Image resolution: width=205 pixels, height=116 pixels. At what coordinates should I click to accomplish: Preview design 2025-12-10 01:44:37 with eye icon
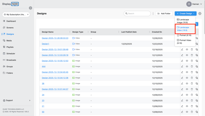187,89
